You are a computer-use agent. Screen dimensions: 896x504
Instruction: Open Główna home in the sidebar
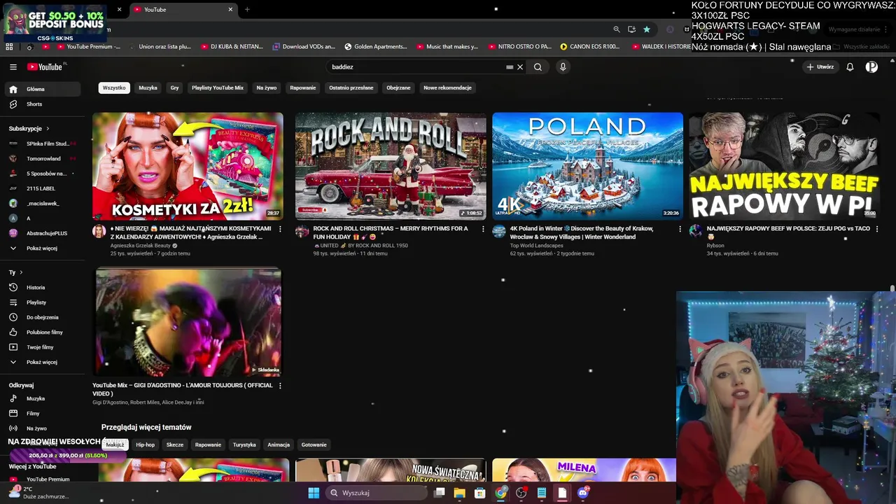(x=42, y=90)
